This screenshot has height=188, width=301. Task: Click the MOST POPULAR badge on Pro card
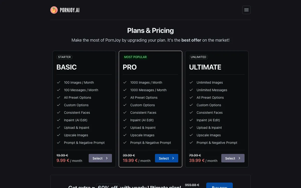point(135,57)
